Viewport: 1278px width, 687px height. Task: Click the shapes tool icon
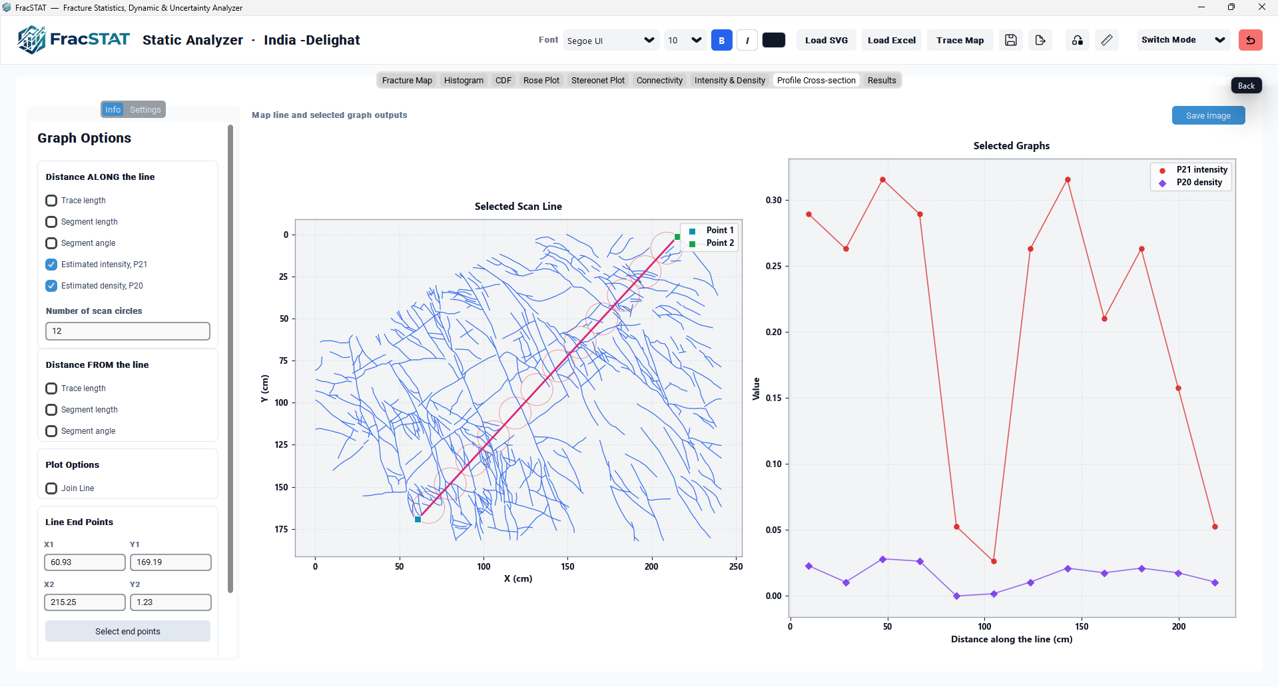(1078, 40)
